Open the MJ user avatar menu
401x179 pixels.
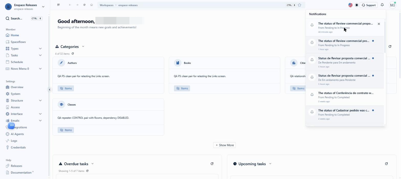[x=393, y=5]
